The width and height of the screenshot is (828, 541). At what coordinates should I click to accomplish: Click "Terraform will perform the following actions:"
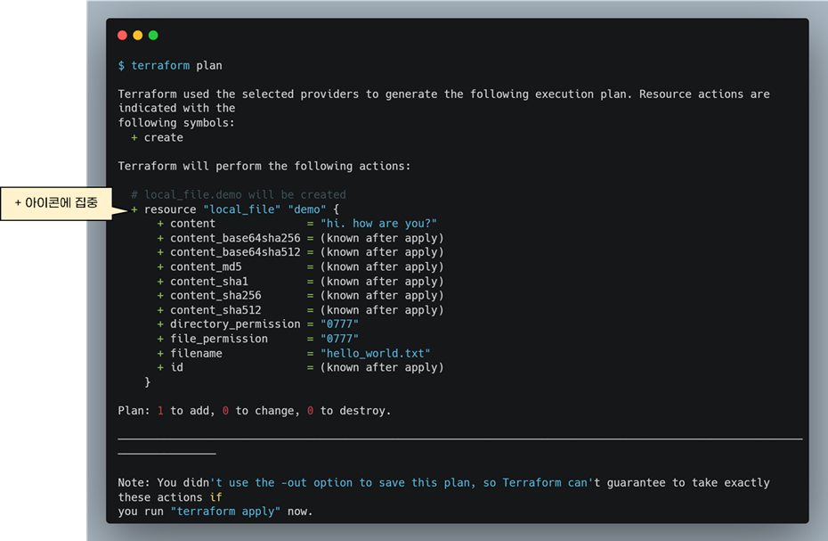click(x=264, y=166)
